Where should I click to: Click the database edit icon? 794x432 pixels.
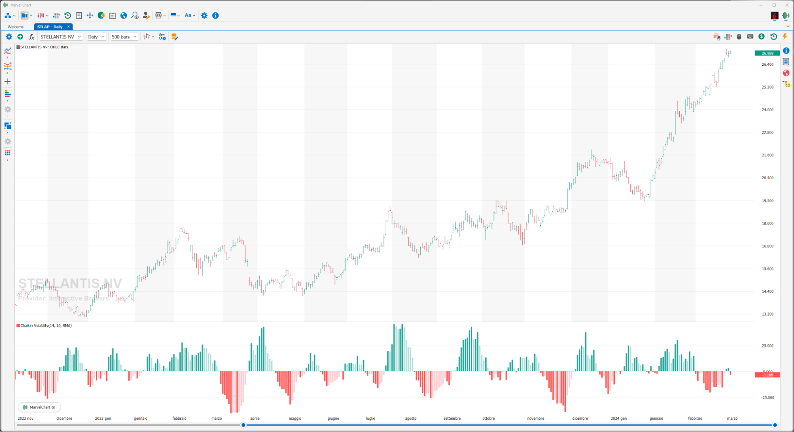pyautogui.click(x=174, y=36)
